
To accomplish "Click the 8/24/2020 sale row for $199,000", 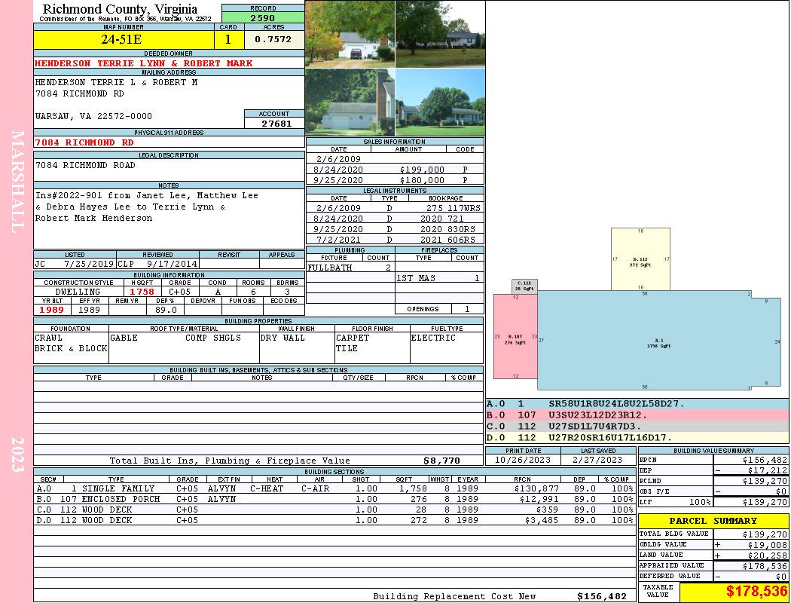I will tap(395, 170).
